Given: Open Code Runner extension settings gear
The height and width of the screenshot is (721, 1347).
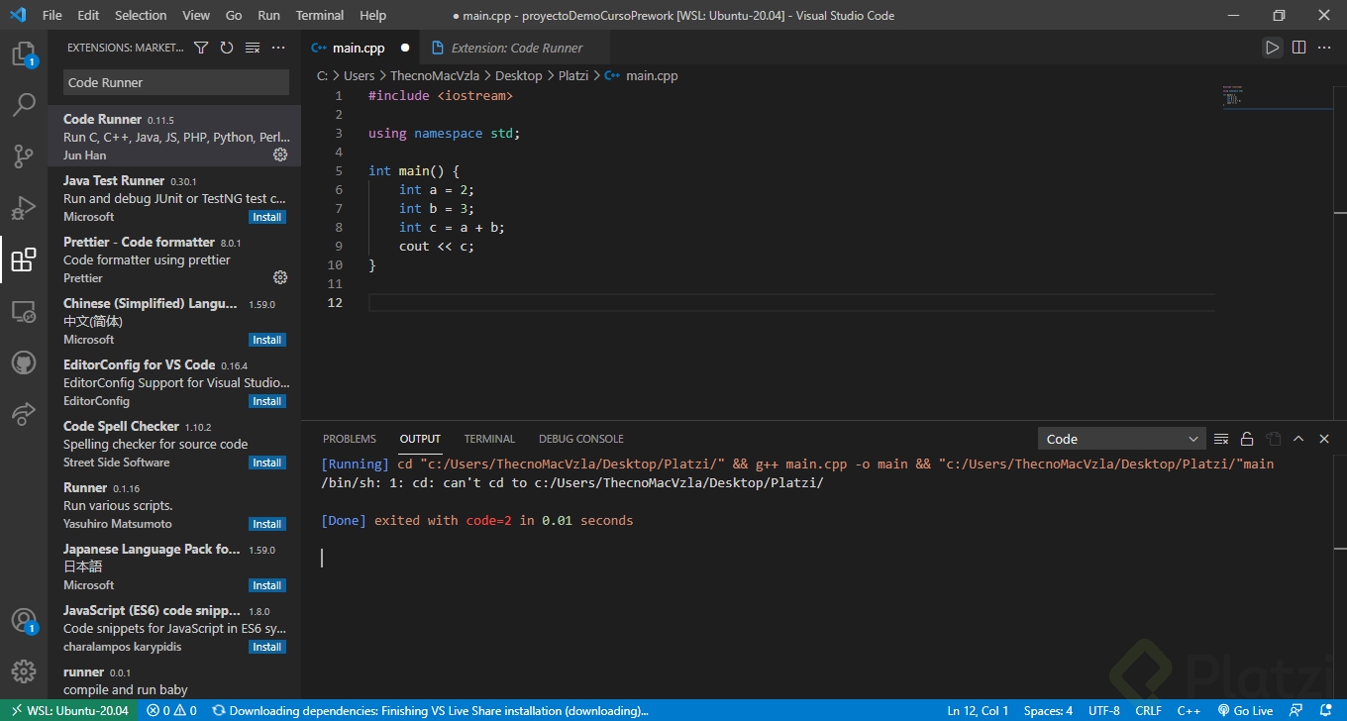Looking at the screenshot, I should pyautogui.click(x=280, y=154).
